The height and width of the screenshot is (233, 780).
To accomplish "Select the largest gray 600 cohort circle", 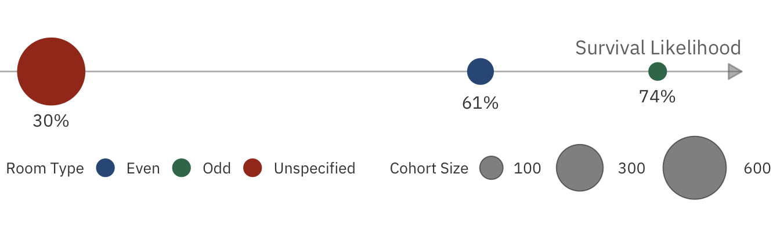I will (x=695, y=168).
